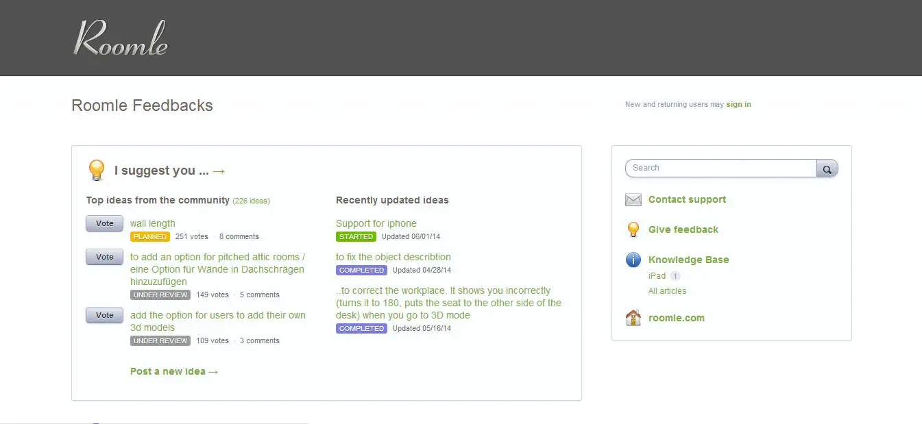Click the lightbulb icon for Give feedback
This screenshot has height=424, width=922.
tap(633, 229)
